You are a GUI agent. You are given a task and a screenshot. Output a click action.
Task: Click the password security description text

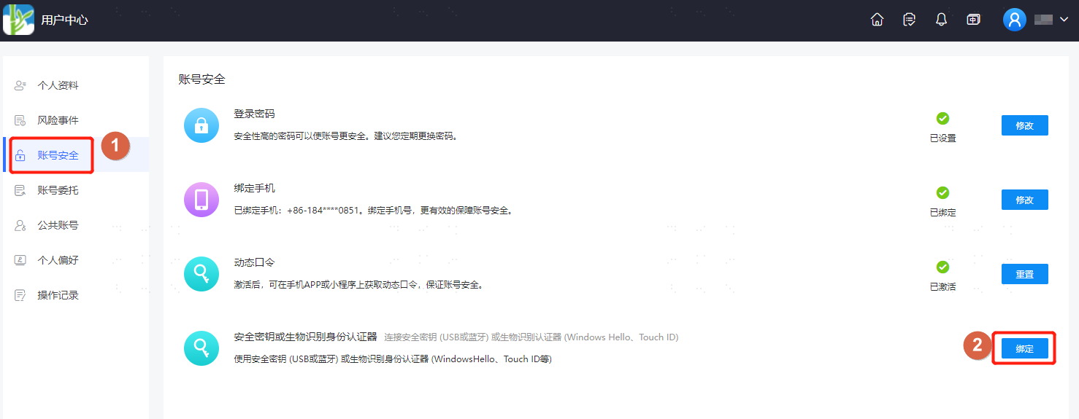pyautogui.click(x=346, y=136)
